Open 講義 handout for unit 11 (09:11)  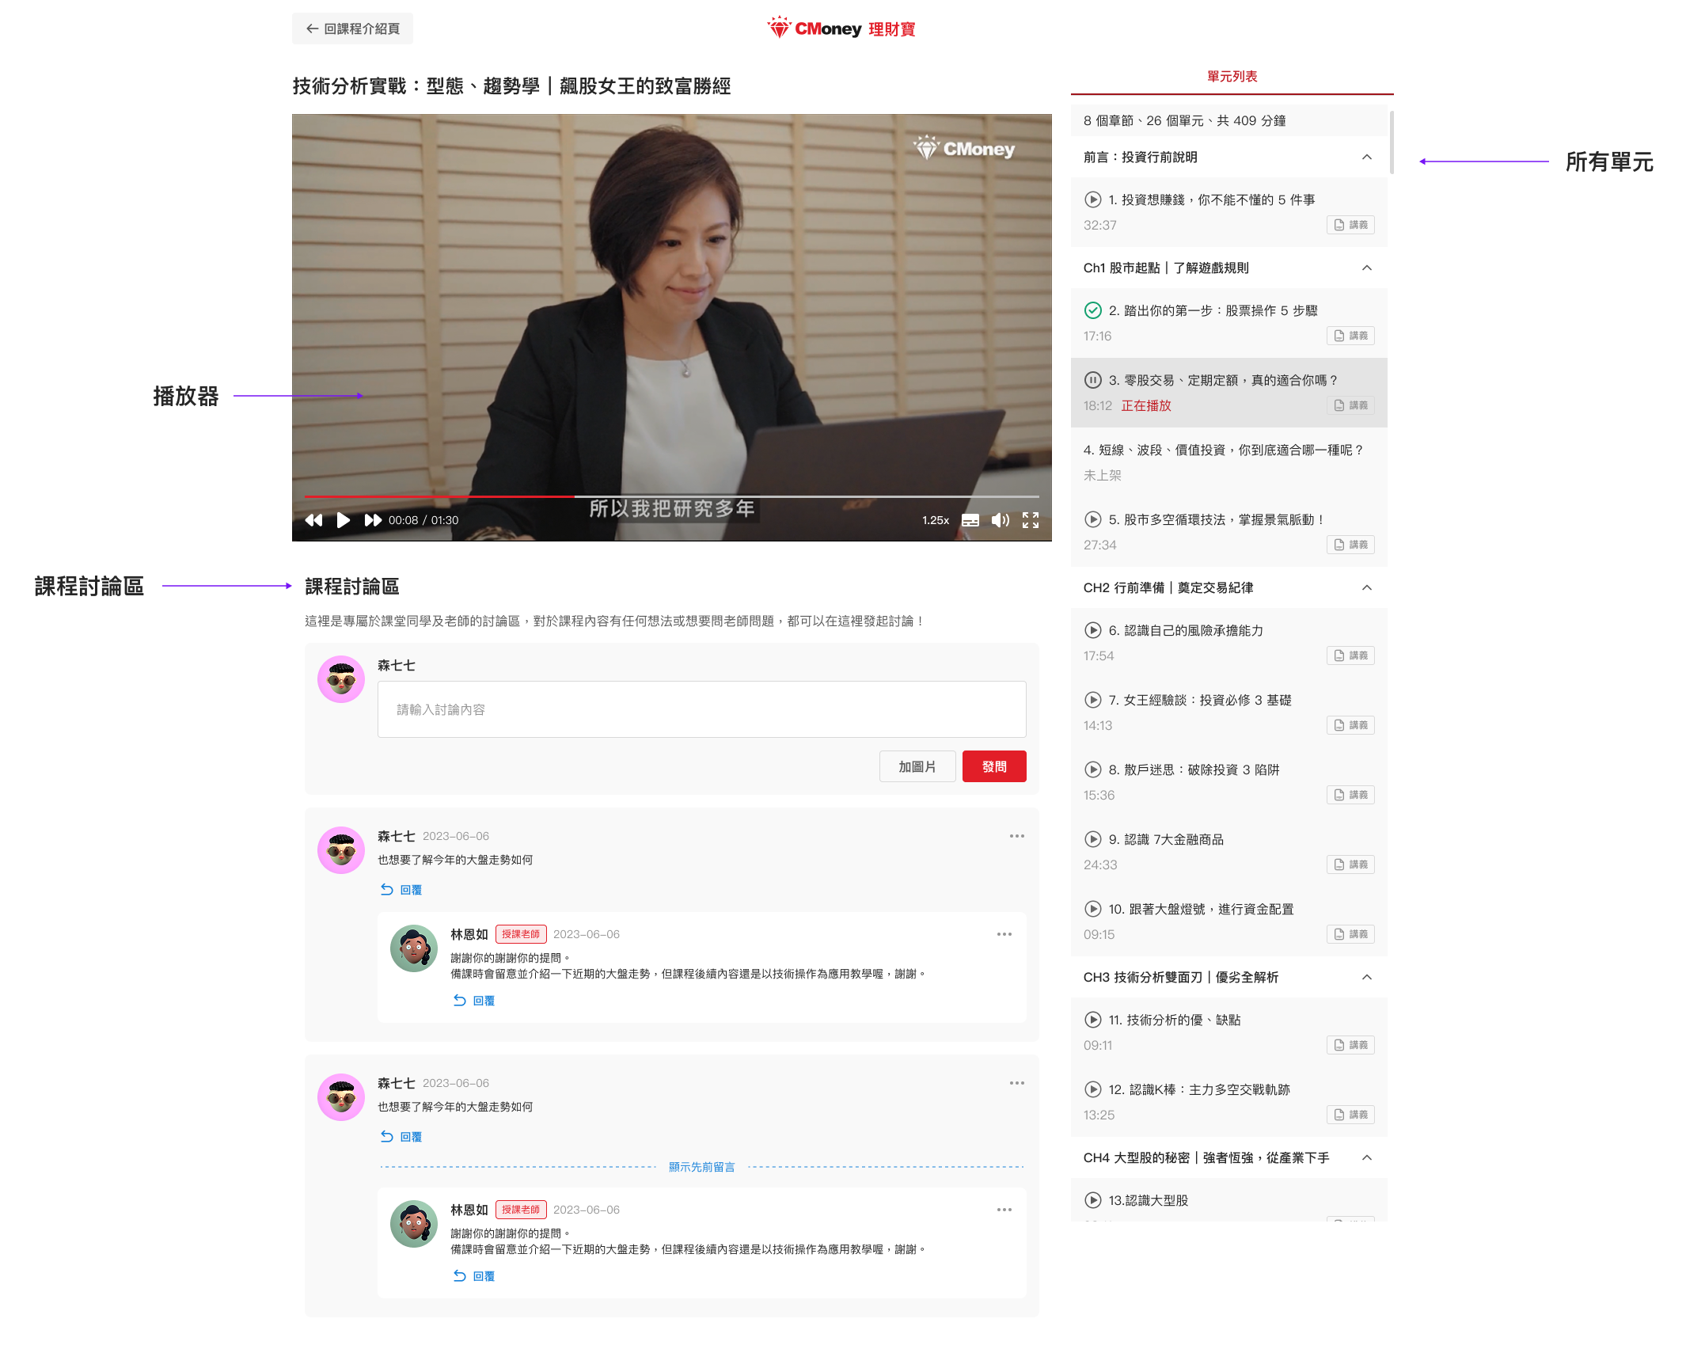click(1350, 1045)
